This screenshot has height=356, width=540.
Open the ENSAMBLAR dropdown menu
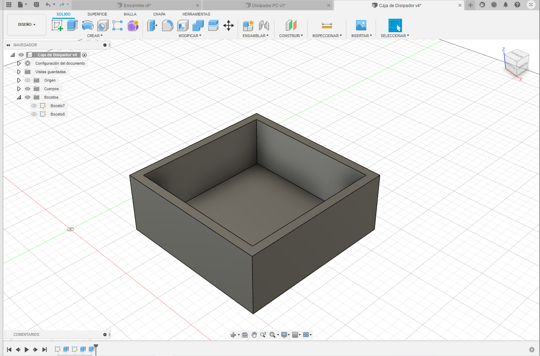pyautogui.click(x=255, y=36)
